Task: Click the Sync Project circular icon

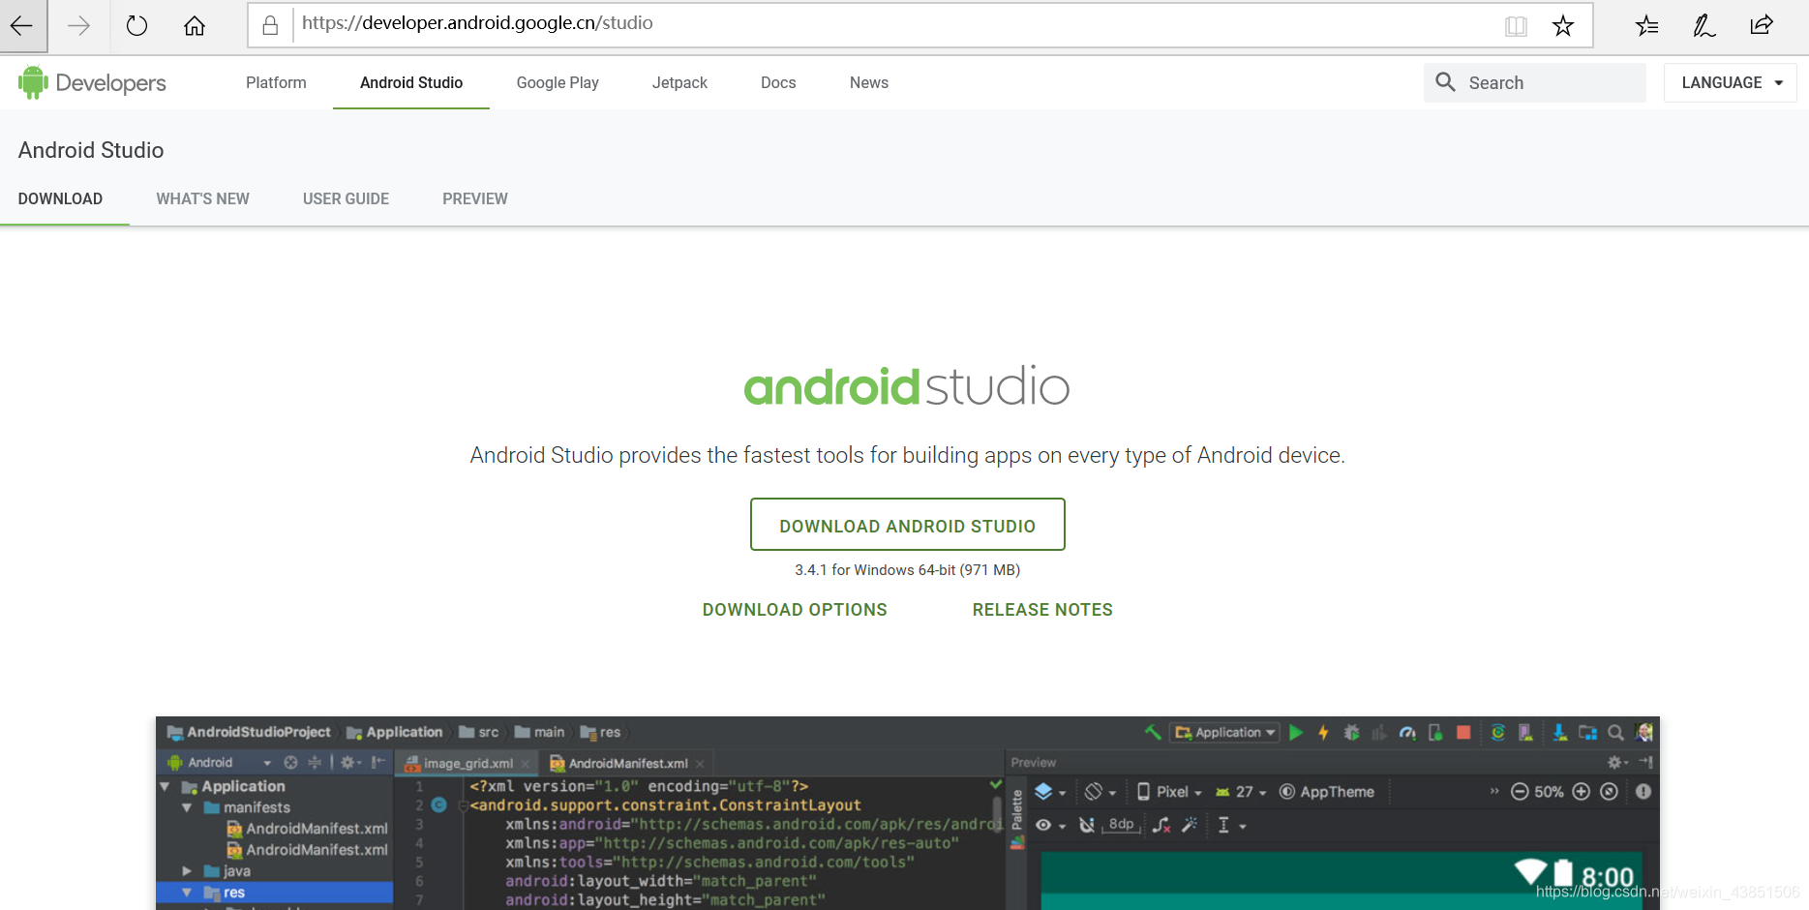Action: tap(1497, 733)
